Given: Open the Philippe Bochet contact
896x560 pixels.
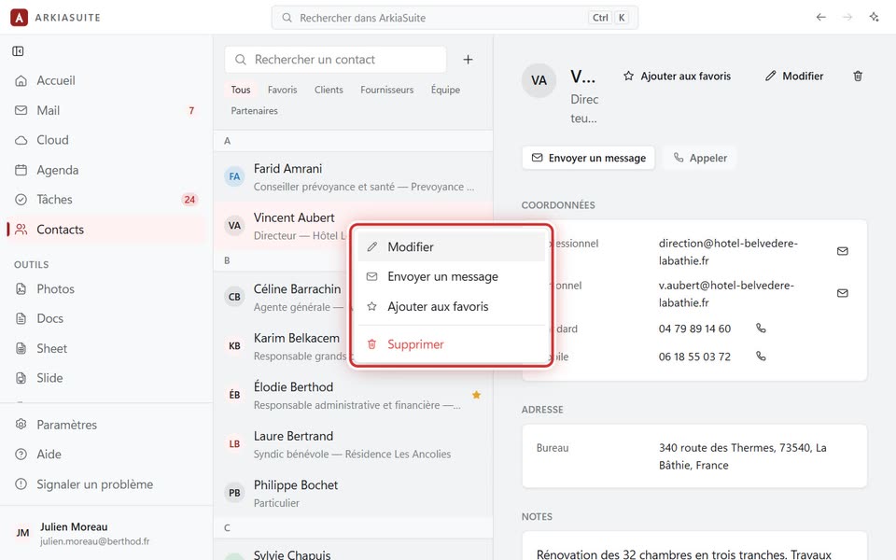Looking at the screenshot, I should click(x=353, y=494).
